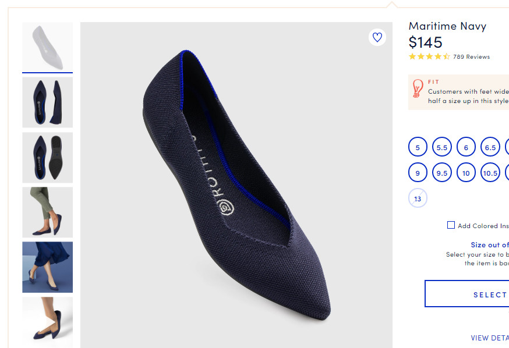This screenshot has height=348, width=509.
Task: Click the star rating icons
Action: pyautogui.click(x=429, y=56)
